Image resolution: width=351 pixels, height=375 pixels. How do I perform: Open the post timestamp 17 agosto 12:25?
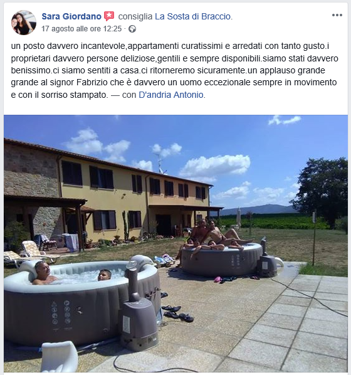tap(81, 29)
